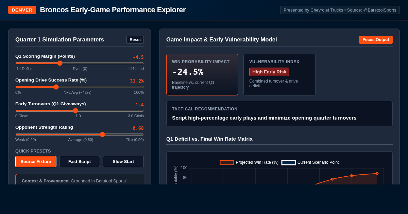Image resolution: width=408 pixels, height=214 pixels.
Task: Click the Weak (0.20) slider label
Action: point(26,140)
